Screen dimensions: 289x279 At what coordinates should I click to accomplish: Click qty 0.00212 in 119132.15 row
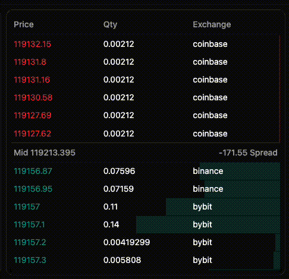tap(119, 44)
